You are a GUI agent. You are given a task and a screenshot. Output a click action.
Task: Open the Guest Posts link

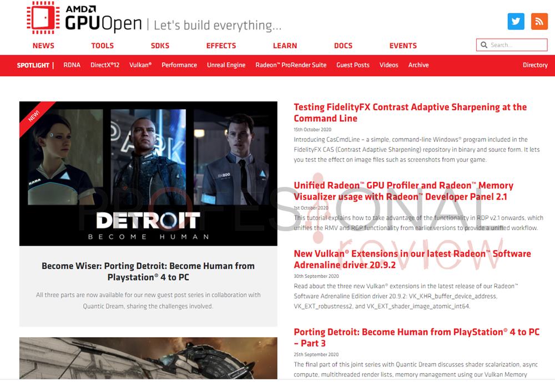353,65
